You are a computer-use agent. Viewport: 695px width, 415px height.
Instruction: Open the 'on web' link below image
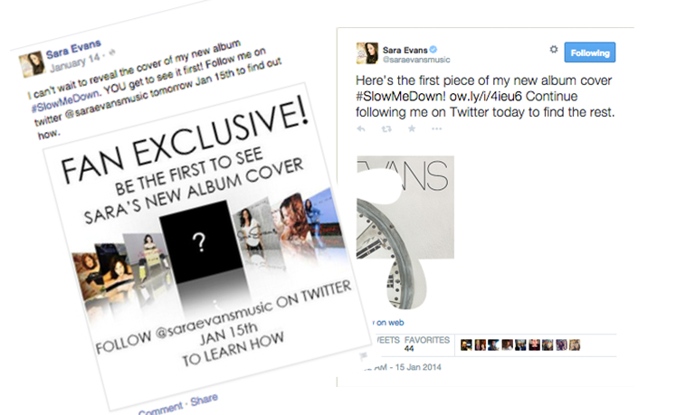pyautogui.click(x=388, y=323)
